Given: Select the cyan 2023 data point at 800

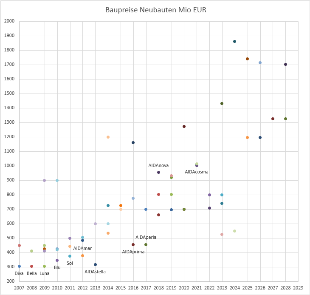Looking at the screenshot, I should point(222,195).
